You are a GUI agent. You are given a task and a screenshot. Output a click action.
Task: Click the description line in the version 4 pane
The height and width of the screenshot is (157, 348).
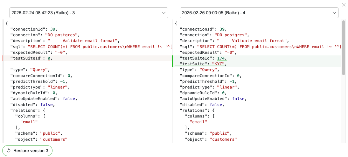pyautogui.click(x=234, y=41)
